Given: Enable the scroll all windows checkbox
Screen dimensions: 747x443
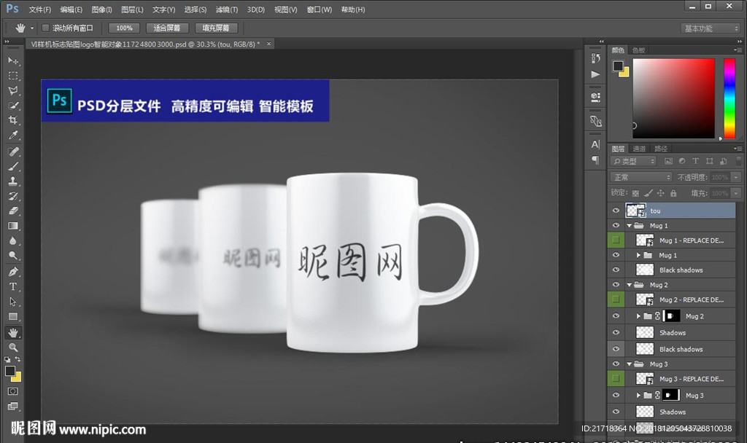Looking at the screenshot, I should point(45,28).
